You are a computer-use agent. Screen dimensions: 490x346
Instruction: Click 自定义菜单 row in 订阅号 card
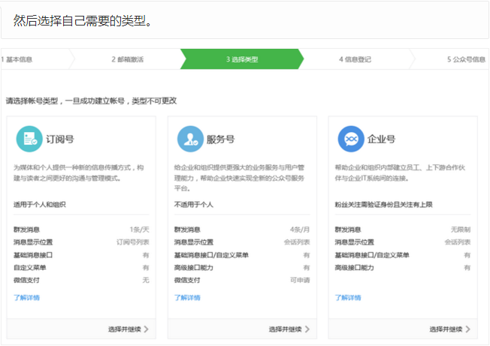81,268
